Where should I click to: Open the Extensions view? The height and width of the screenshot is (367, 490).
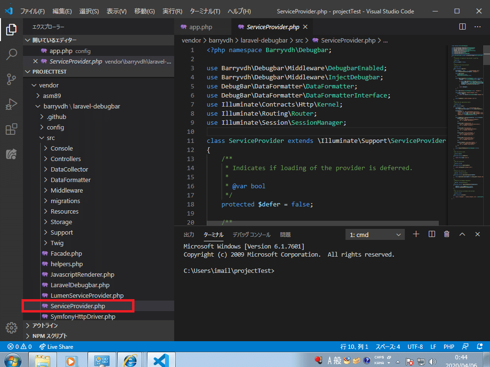click(11, 129)
